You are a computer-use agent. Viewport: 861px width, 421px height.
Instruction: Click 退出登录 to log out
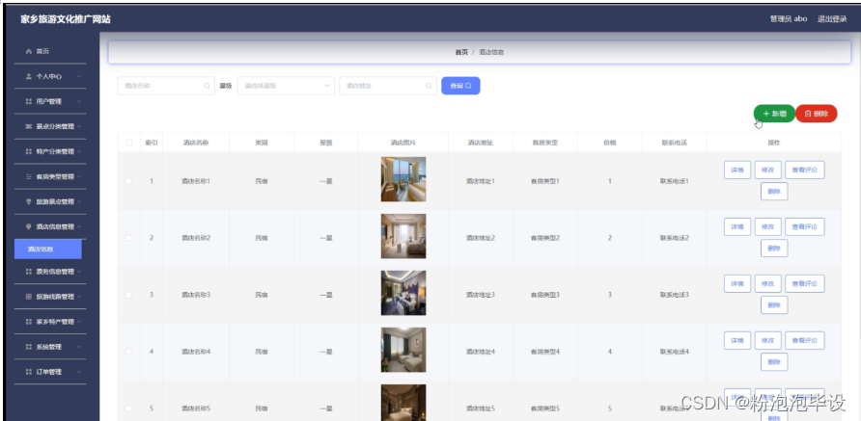click(x=832, y=18)
